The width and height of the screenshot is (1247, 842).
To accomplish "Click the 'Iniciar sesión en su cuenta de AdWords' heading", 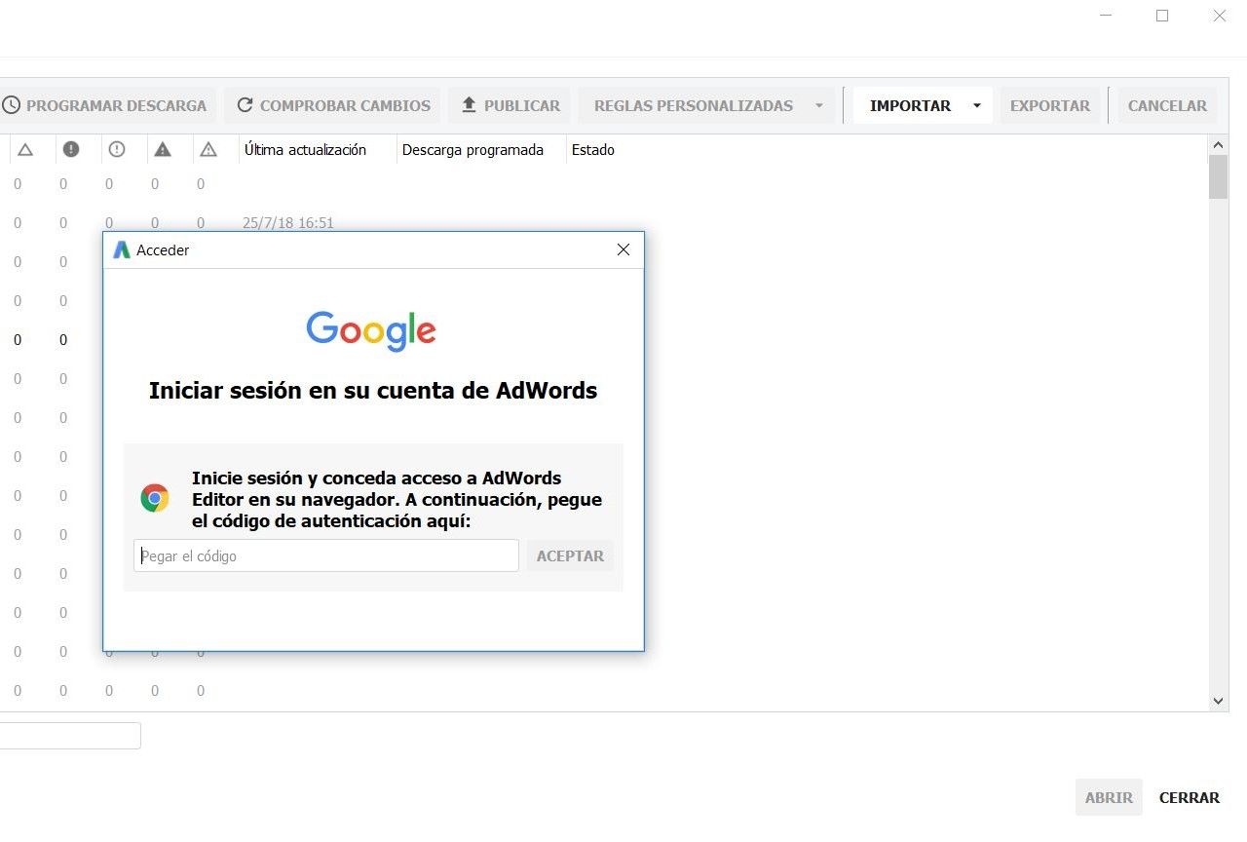I will pos(373,391).
